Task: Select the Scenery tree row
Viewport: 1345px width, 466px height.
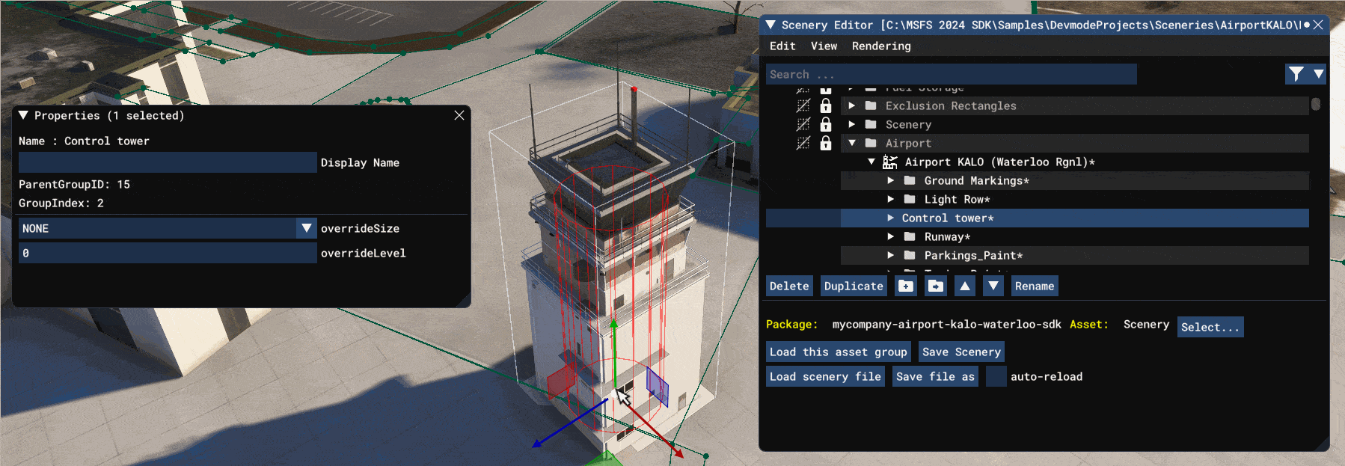Action: [1075, 124]
